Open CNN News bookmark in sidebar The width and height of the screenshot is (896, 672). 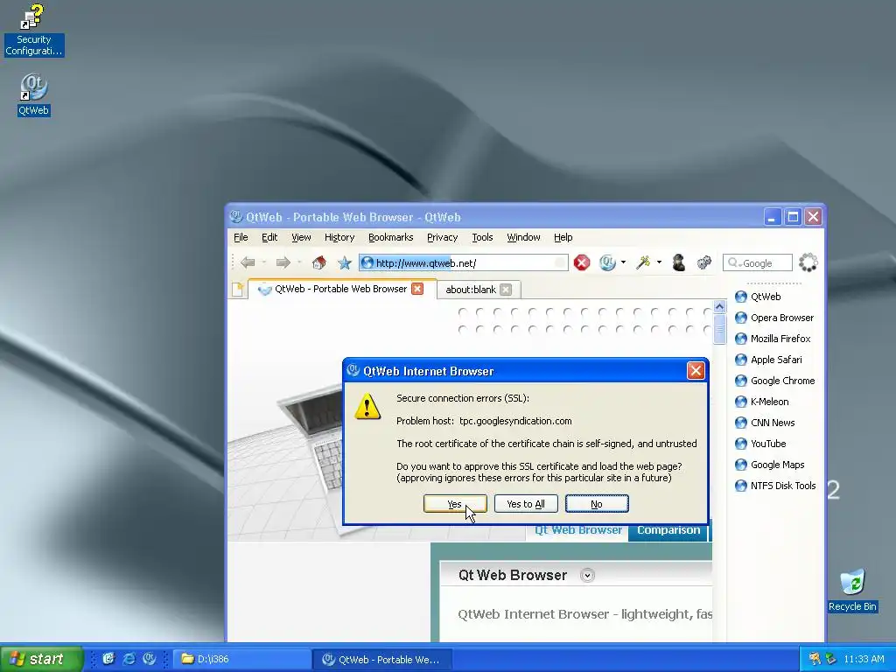click(765, 423)
